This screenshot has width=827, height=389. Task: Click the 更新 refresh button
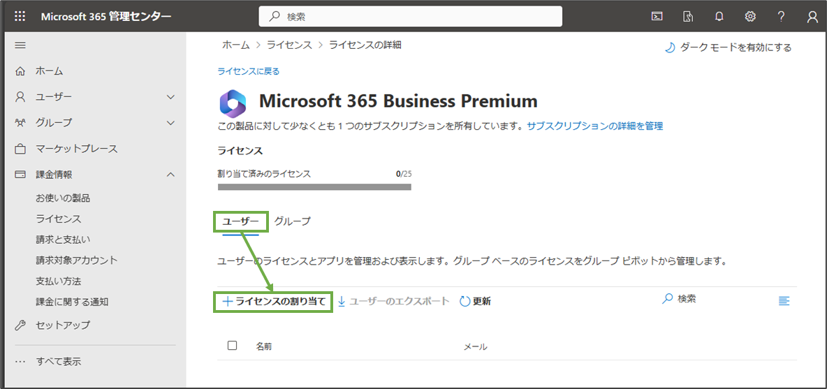[475, 302]
